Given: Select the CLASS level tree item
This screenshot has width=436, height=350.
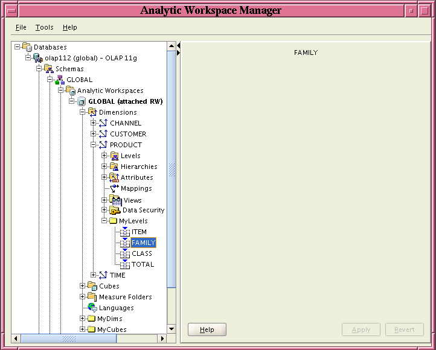Looking at the screenshot, I should pos(142,253).
